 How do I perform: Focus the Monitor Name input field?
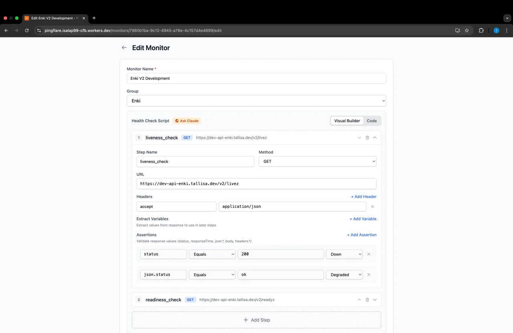pyautogui.click(x=256, y=79)
